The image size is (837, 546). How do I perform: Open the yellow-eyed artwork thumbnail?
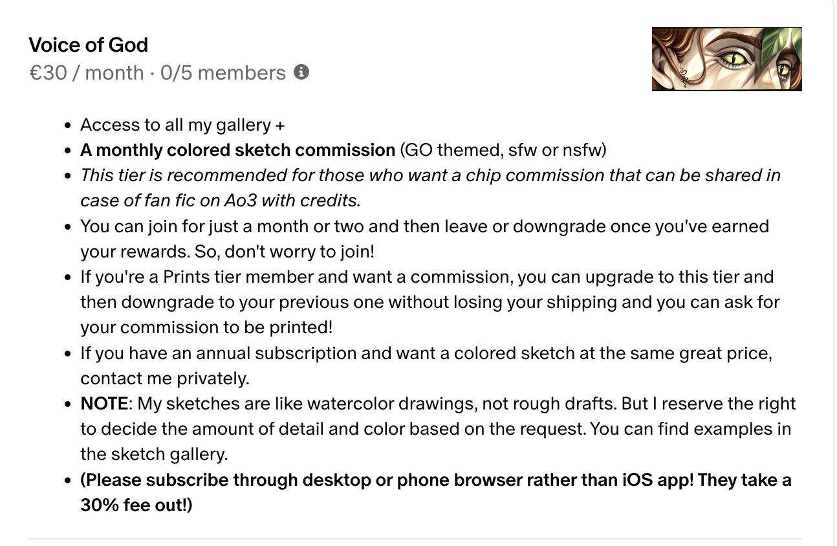(x=726, y=59)
